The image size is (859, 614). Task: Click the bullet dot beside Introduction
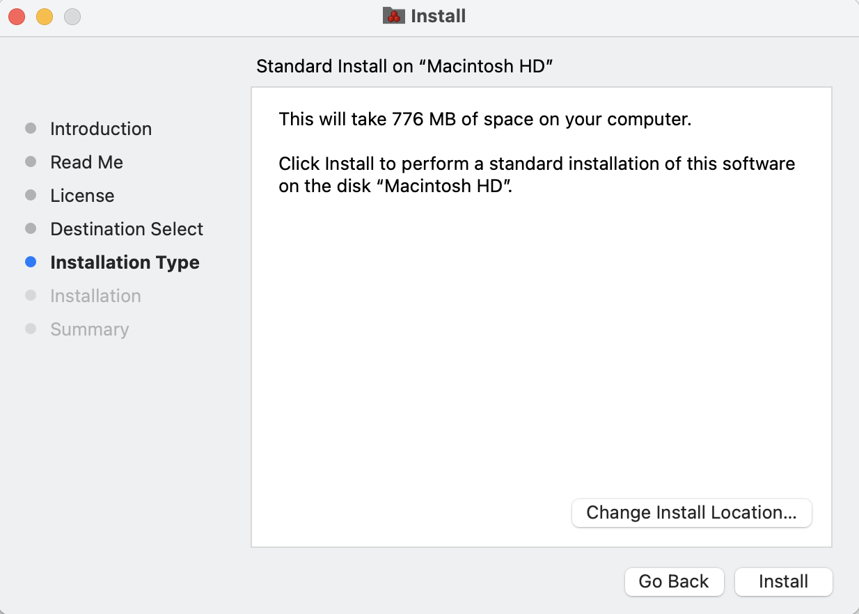(31, 129)
